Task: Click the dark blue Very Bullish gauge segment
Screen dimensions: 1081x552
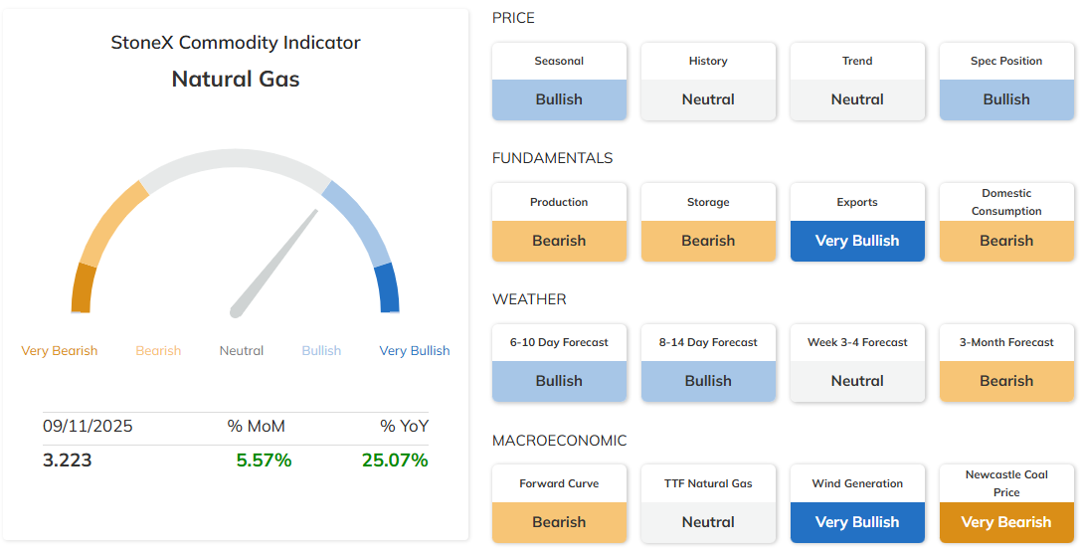Action: click(388, 288)
